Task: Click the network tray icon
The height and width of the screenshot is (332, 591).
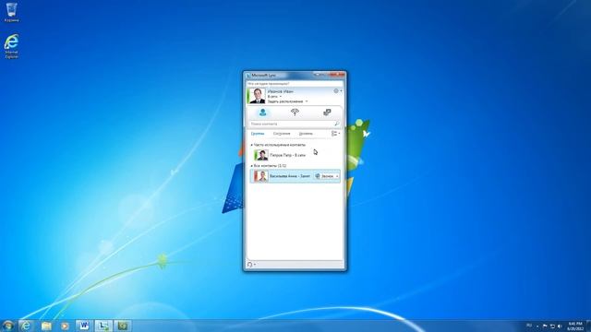Action: (x=552, y=326)
